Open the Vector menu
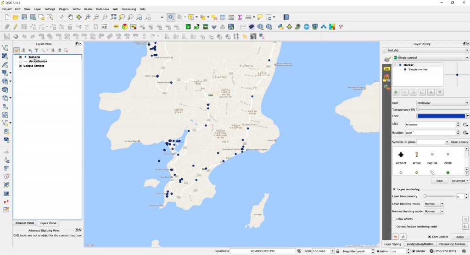This screenshot has height=255, width=470. (x=76, y=9)
